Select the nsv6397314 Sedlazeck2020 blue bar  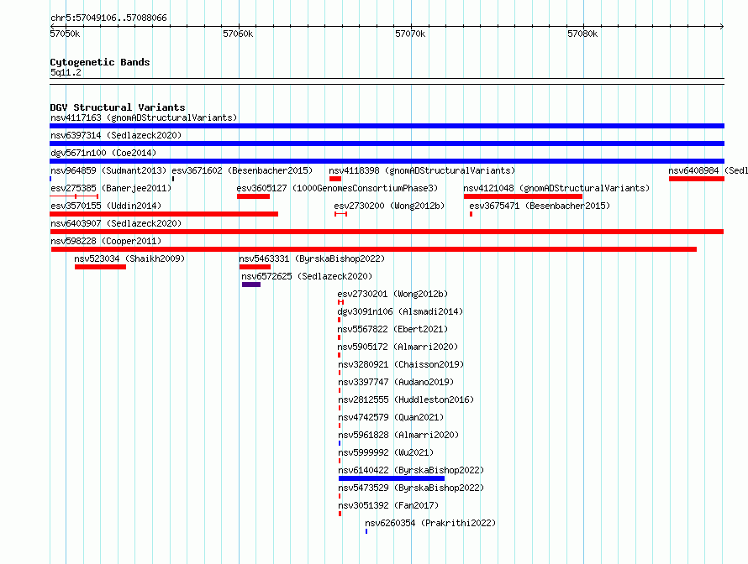click(x=387, y=144)
